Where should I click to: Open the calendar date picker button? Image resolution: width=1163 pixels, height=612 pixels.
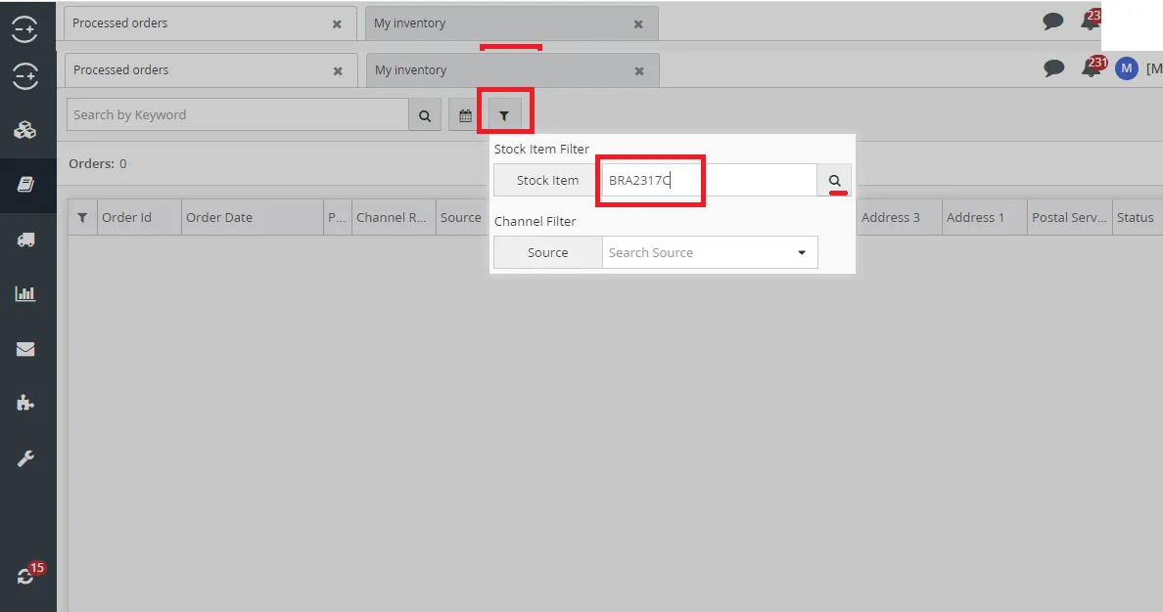(x=465, y=115)
